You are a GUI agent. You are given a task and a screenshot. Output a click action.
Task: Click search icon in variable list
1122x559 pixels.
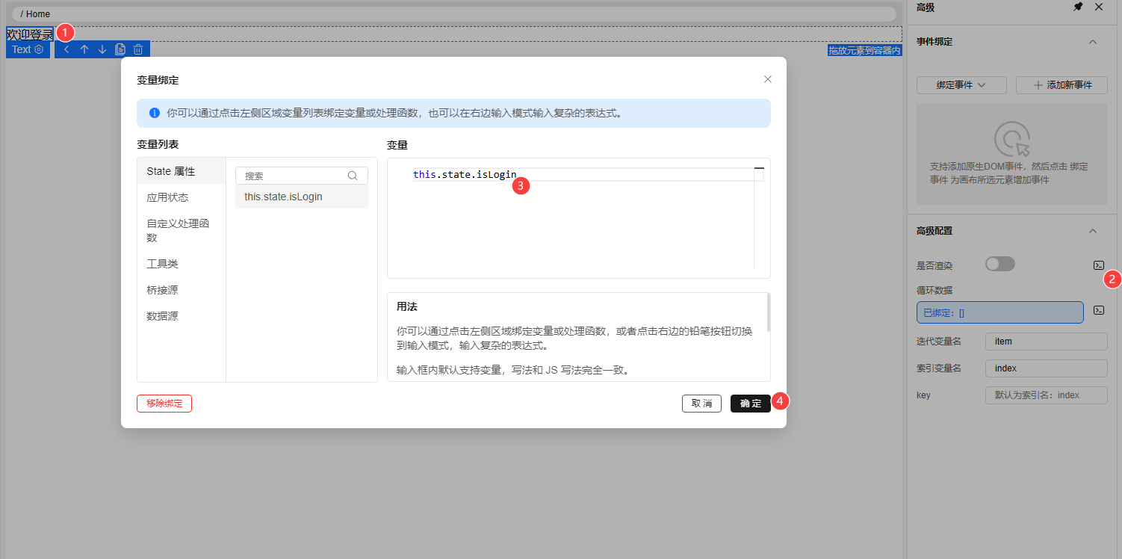[x=353, y=176]
